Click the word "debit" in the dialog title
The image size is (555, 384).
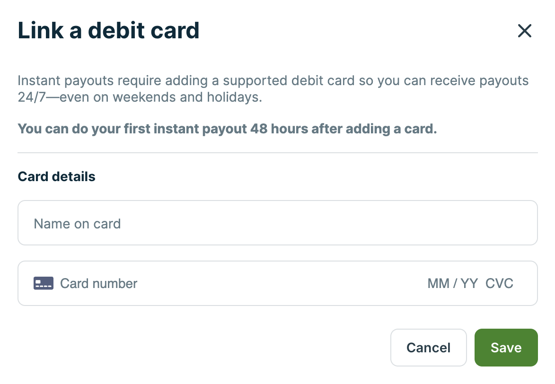click(x=118, y=31)
